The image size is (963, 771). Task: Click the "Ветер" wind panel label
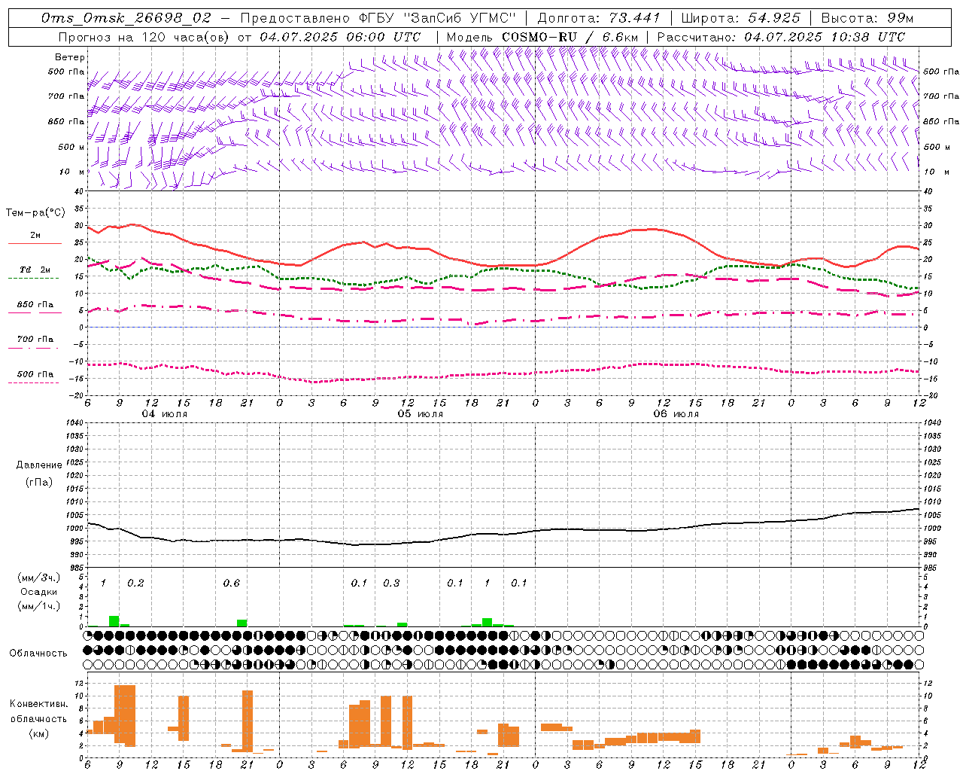coord(70,57)
